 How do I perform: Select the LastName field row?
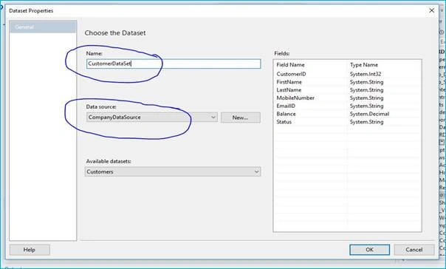pyautogui.click(x=347, y=90)
